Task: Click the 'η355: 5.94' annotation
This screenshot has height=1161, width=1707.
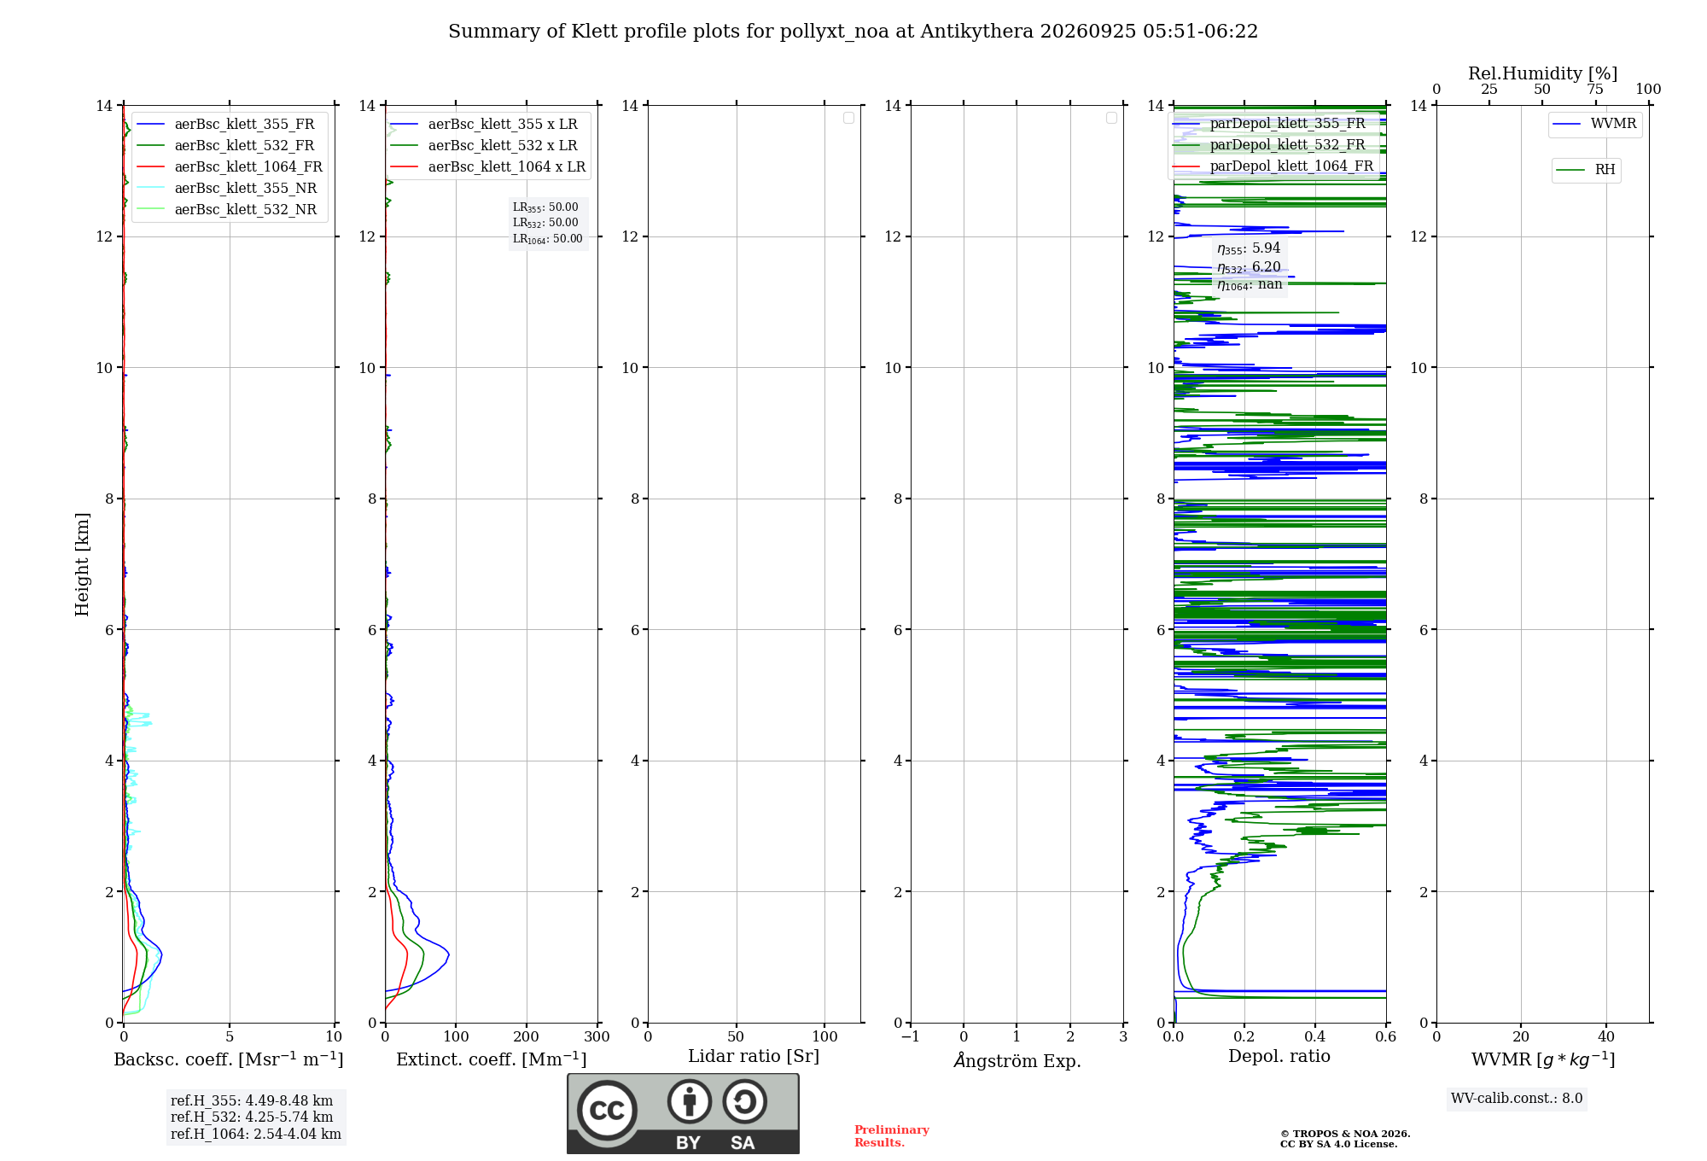Action: (1249, 248)
